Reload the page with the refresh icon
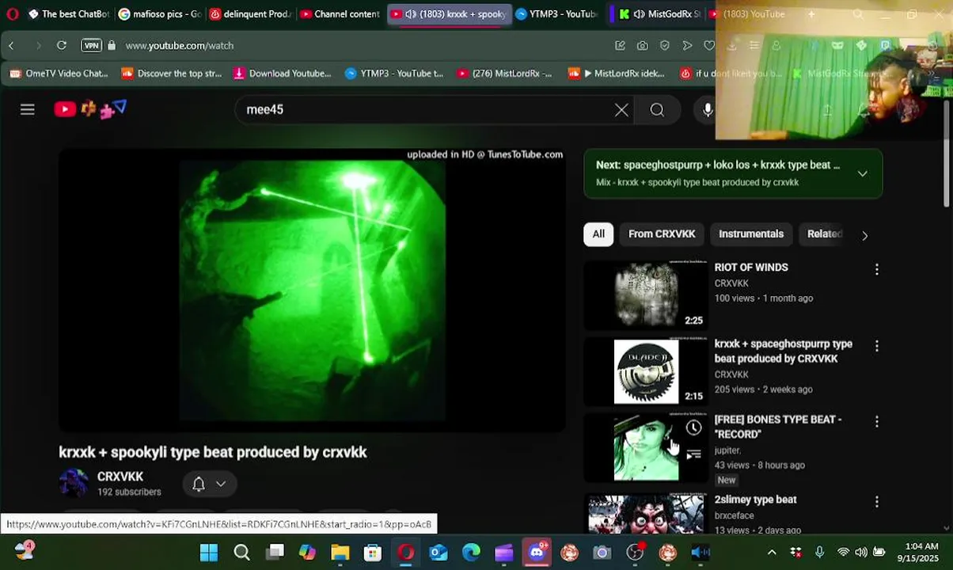This screenshot has width=953, height=570. (x=61, y=46)
